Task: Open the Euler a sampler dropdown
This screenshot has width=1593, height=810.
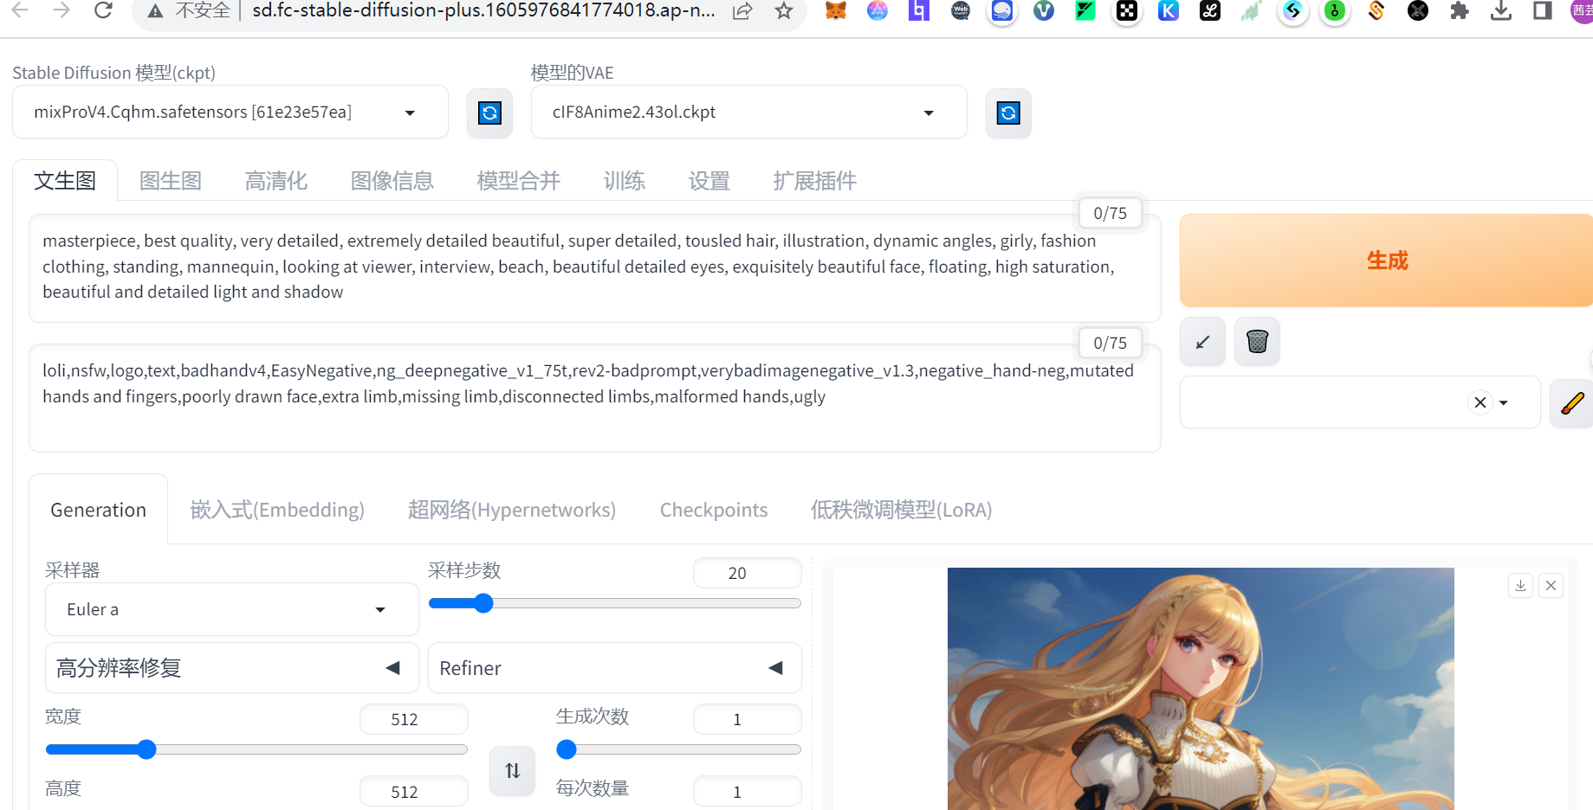Action: 231,609
